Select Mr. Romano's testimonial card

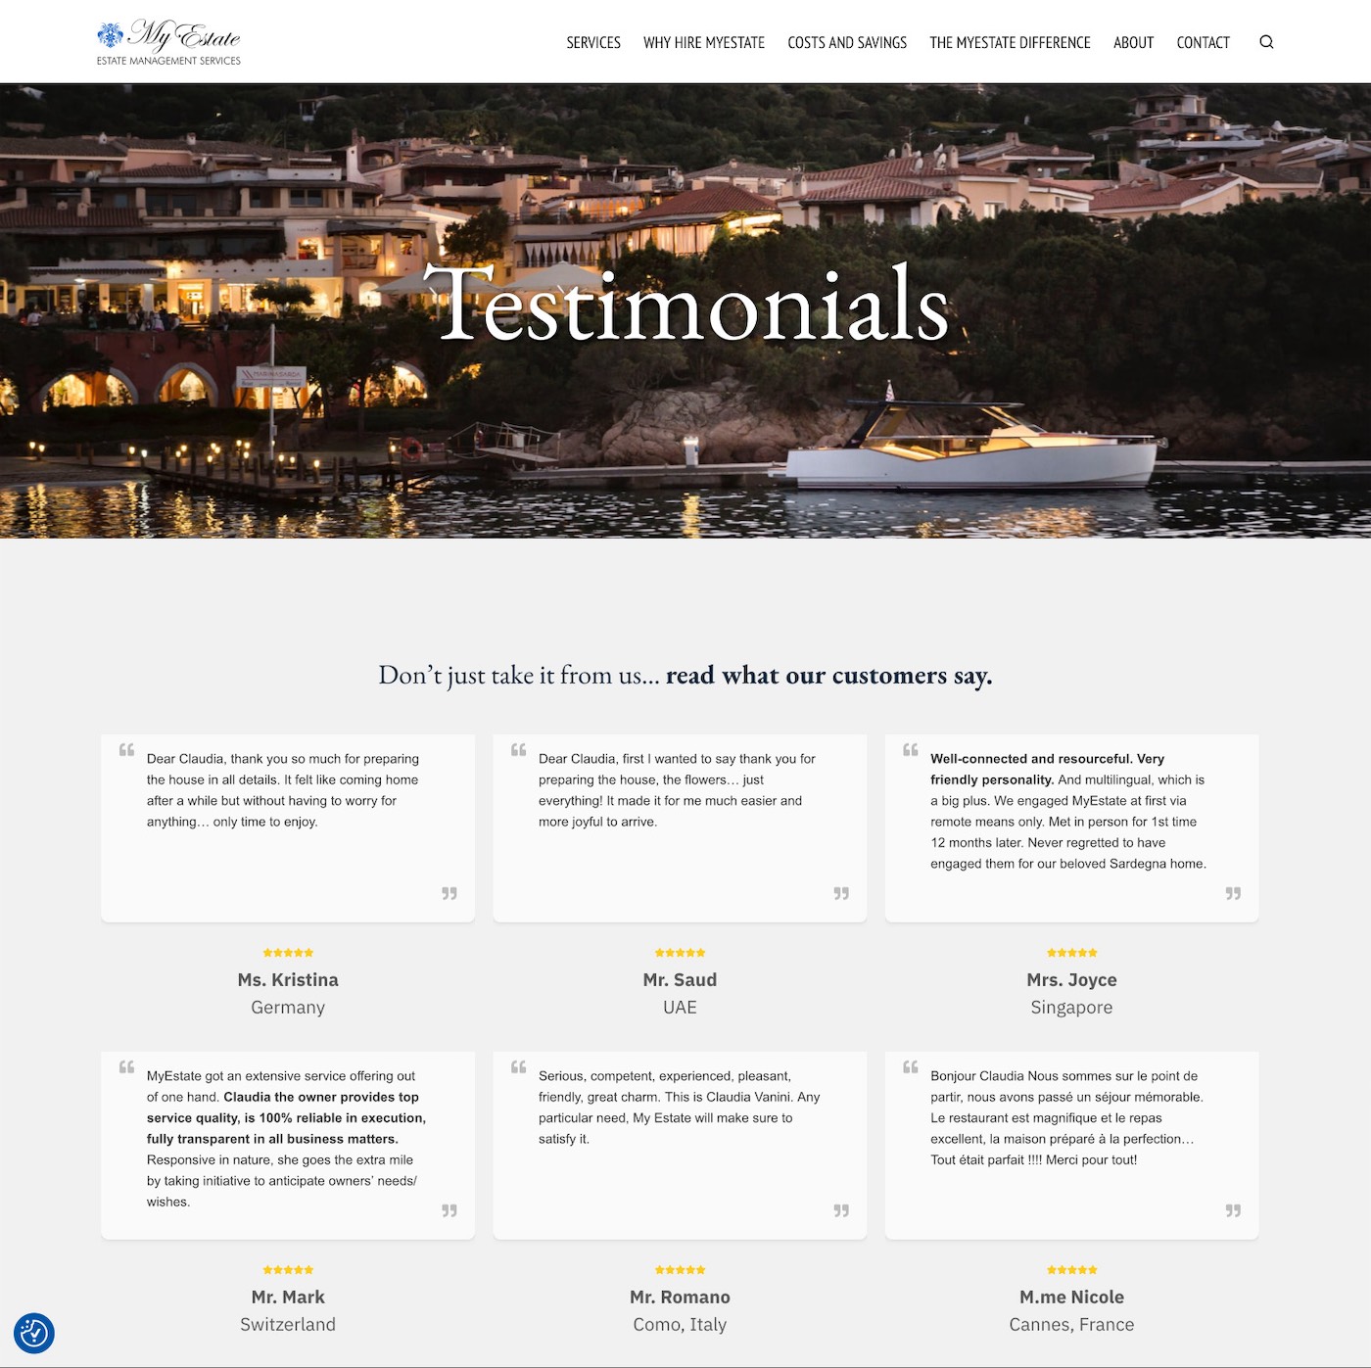[x=680, y=1144]
